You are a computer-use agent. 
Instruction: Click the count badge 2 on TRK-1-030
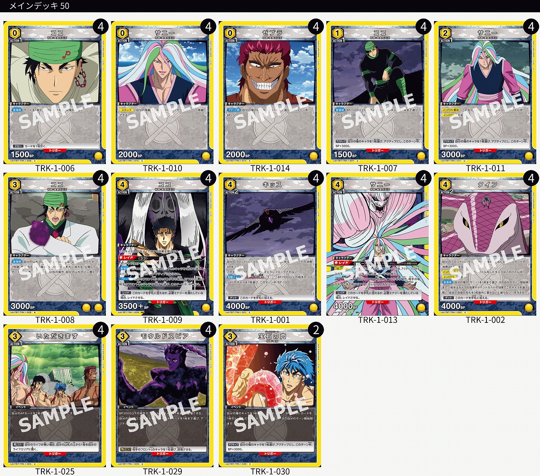coord(316,330)
